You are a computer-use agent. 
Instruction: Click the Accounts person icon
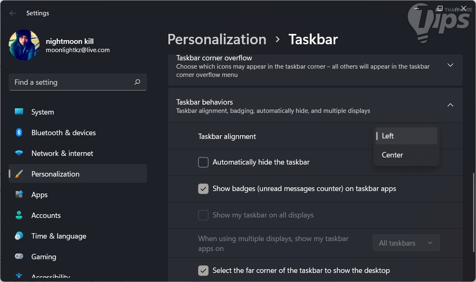[x=19, y=215]
